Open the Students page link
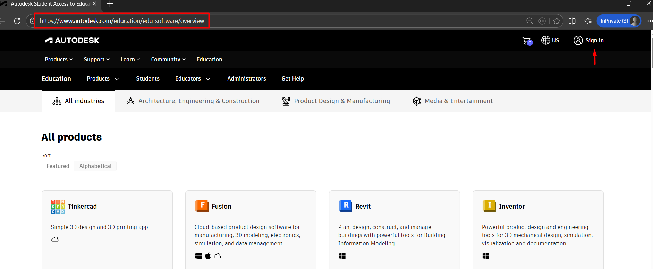Screen dimensions: 653x269 pos(148,79)
